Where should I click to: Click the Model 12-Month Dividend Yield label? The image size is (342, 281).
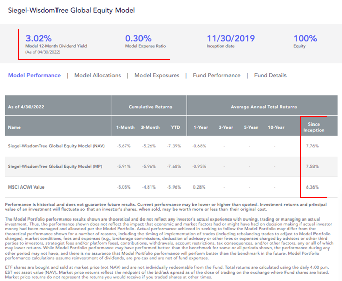click(x=56, y=46)
